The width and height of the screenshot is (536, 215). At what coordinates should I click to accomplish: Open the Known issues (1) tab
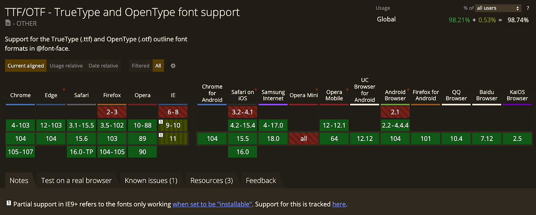tap(151, 181)
